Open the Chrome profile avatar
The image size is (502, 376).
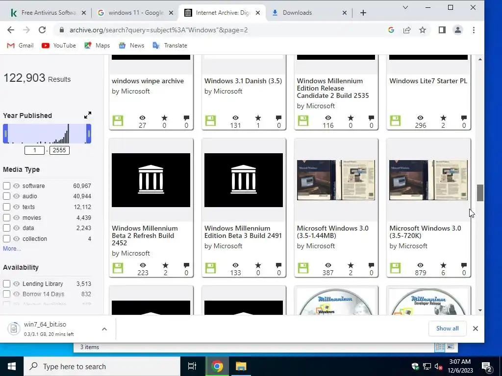(x=458, y=30)
